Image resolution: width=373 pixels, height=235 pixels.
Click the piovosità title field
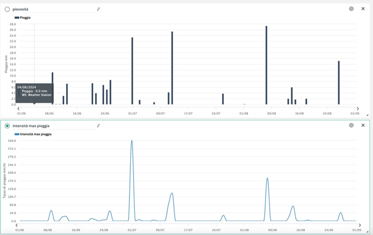coord(54,9)
